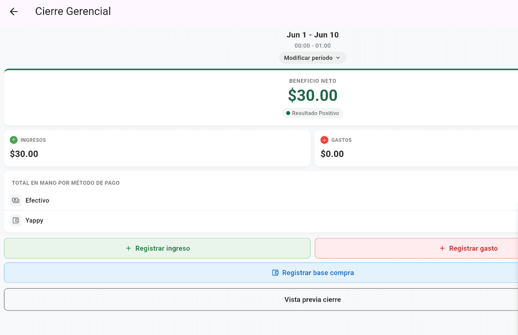Select the Yappy payment method row
The image size is (518, 335).
(x=261, y=220)
